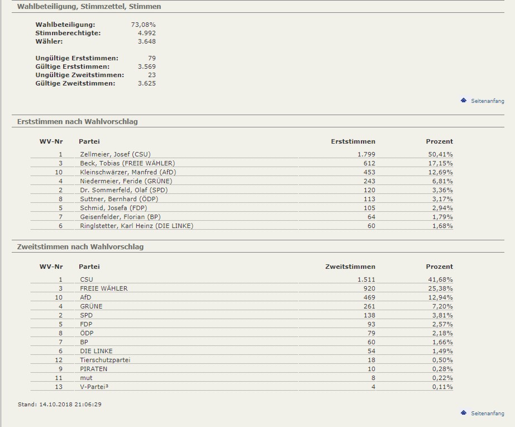This screenshot has width=515, height=427.
Task: Select the Gültige Zweitstimmen value 3.625
Action: coord(147,83)
